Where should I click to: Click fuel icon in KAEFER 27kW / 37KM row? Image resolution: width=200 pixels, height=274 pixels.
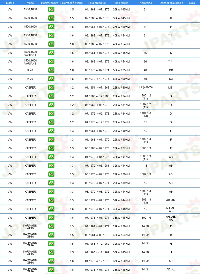coord(51,148)
